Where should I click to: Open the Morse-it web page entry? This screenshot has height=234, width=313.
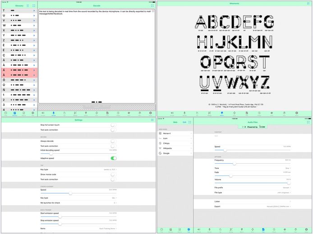[175, 133]
